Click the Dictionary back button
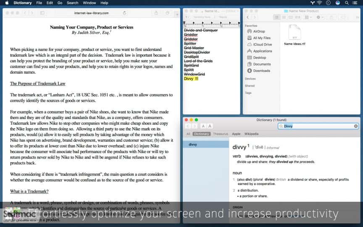This screenshot has height=227, width=363. (x=188, y=126)
